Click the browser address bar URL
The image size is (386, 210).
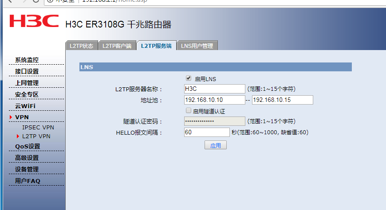[114, 1]
